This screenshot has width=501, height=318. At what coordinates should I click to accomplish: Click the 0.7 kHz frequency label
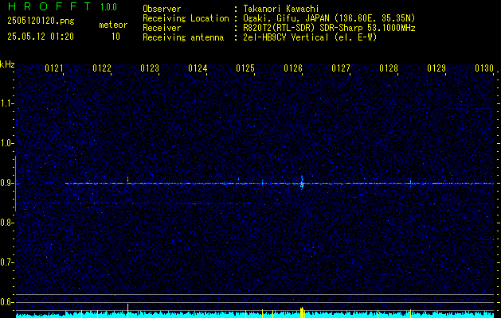coord(6,262)
